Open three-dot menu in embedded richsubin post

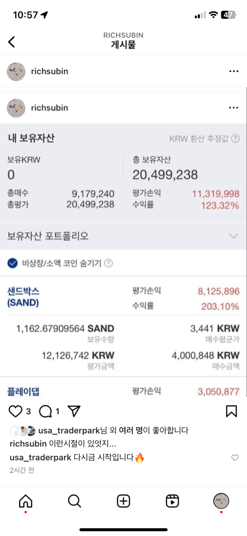point(234,108)
